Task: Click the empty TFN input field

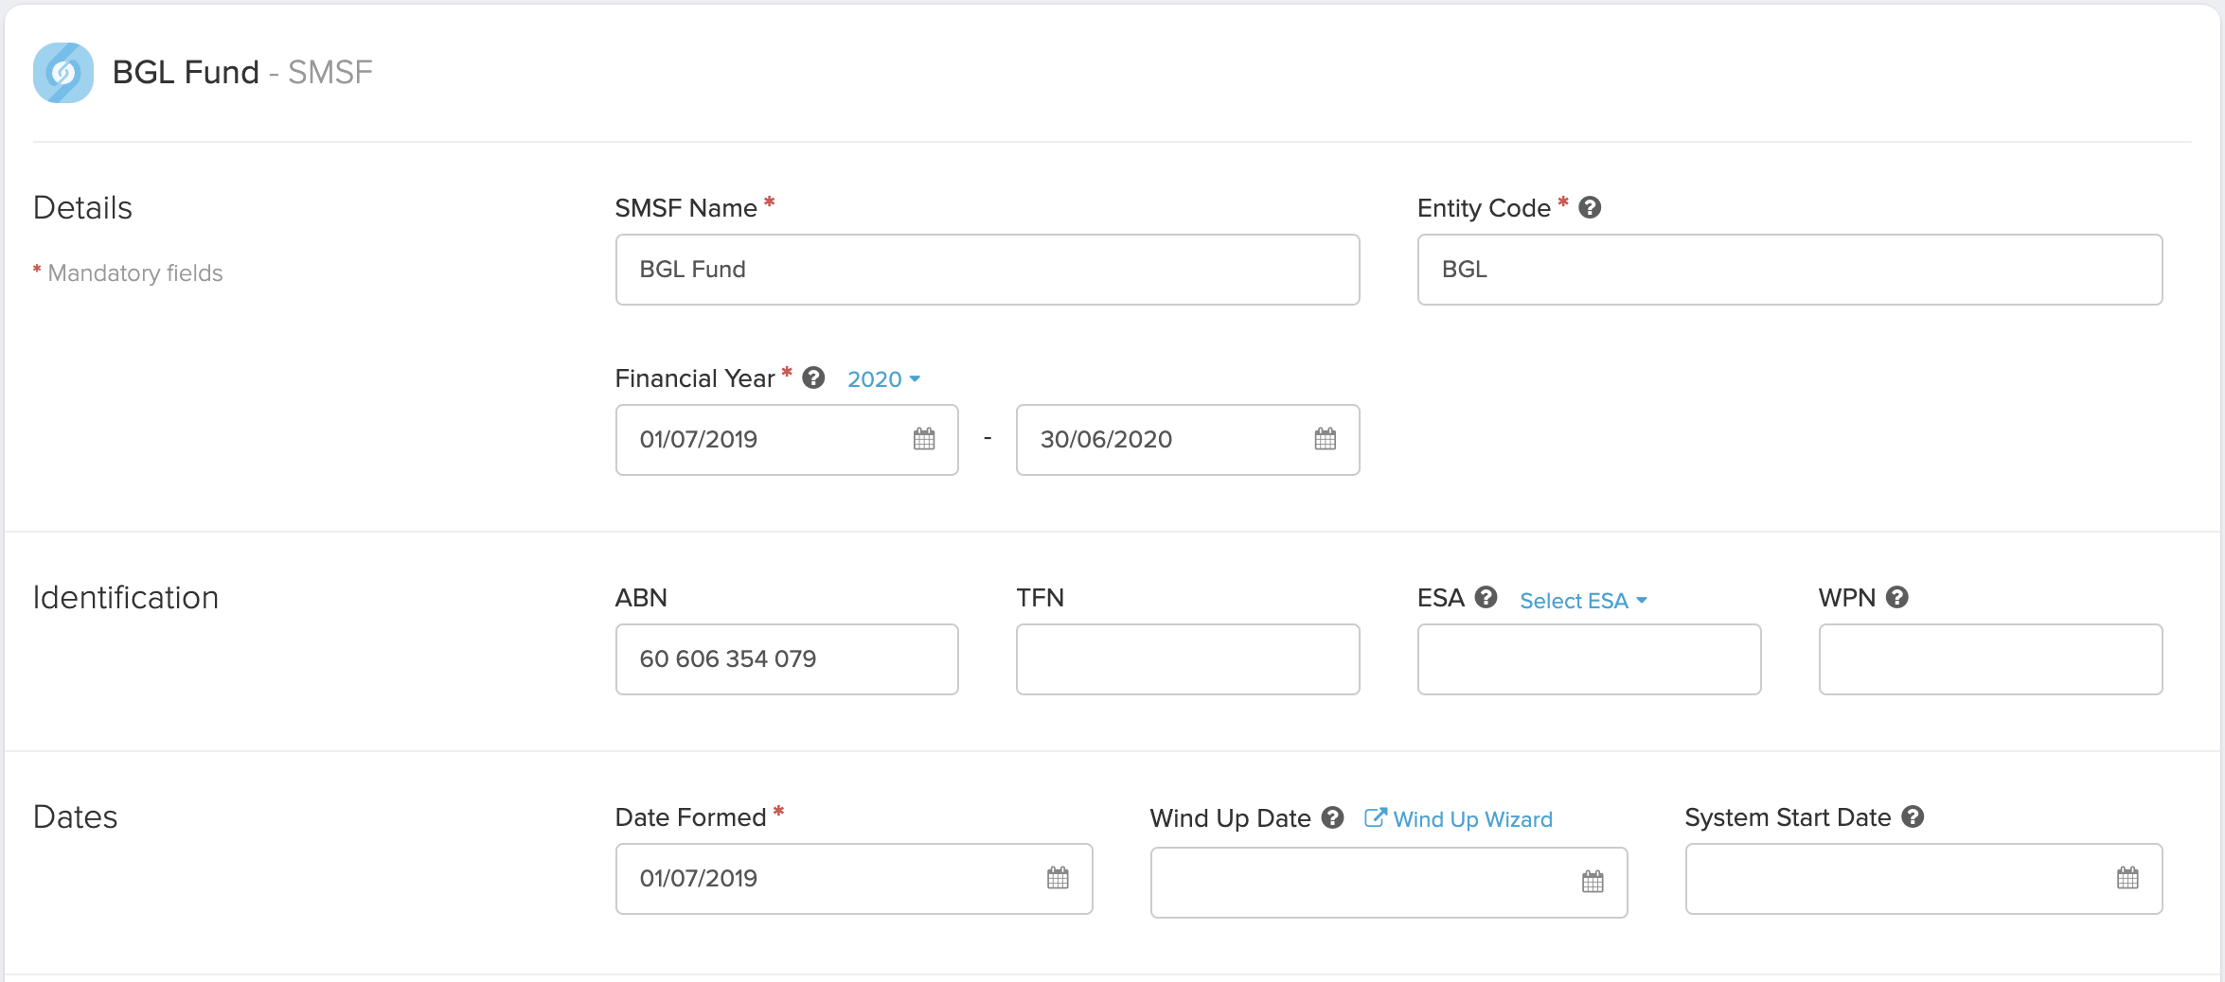Action: tap(1187, 659)
